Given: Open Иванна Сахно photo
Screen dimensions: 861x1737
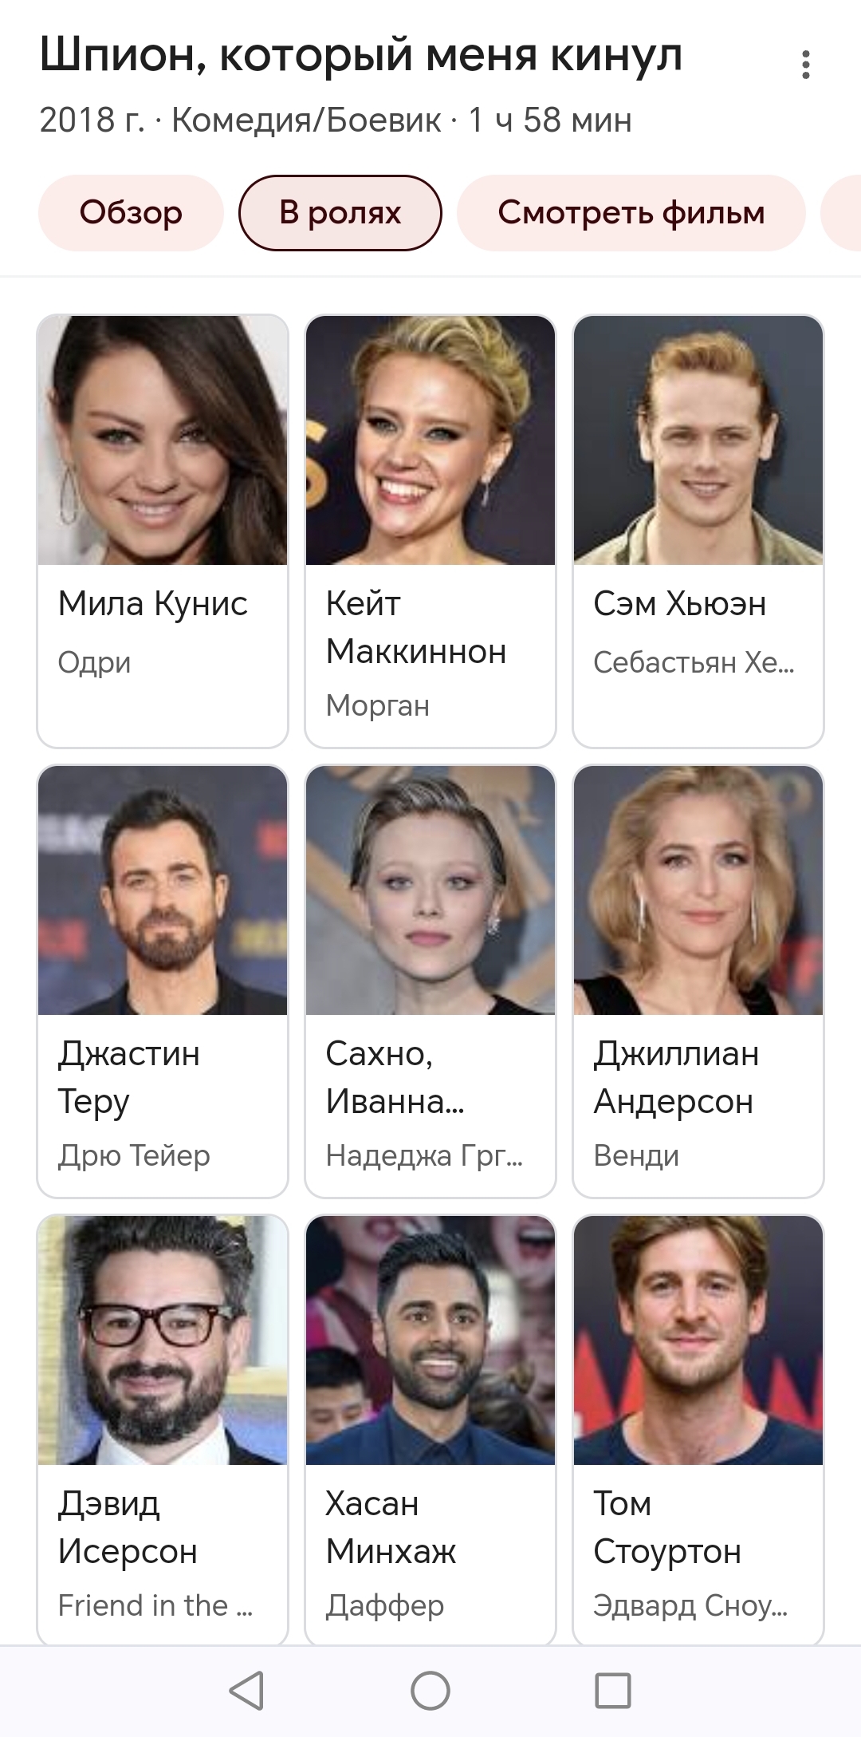Looking at the screenshot, I should pos(431,890).
